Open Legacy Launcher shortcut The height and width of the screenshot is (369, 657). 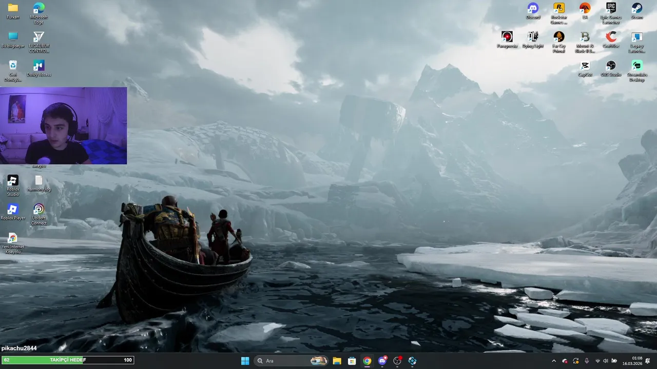tap(637, 42)
